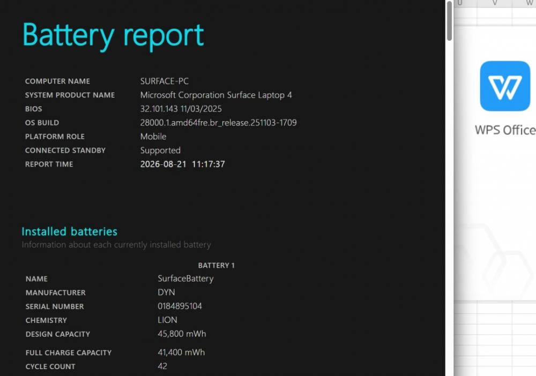Screen dimensions: 536x376
Task: Click 'Information about each currently installed battery' subtitle
Action: point(116,245)
